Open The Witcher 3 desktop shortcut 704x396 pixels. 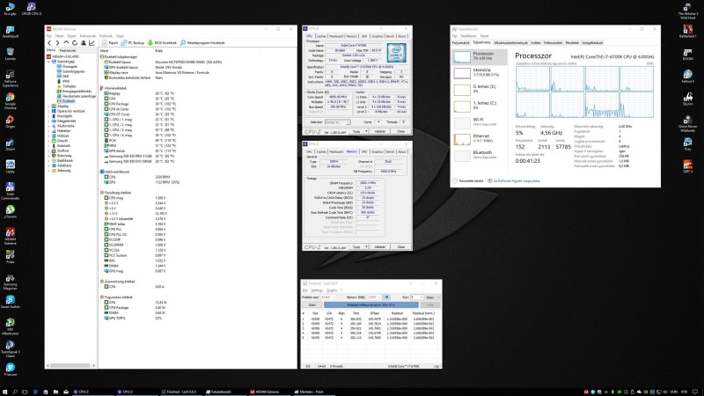[x=688, y=11]
